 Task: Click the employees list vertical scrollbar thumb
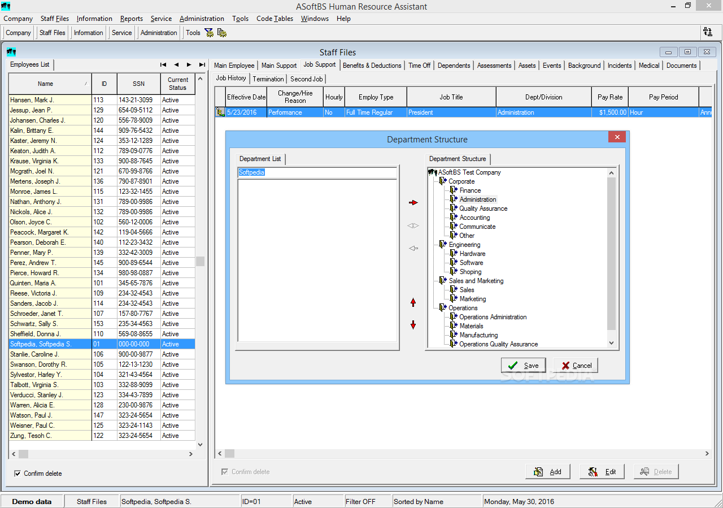coord(200,261)
